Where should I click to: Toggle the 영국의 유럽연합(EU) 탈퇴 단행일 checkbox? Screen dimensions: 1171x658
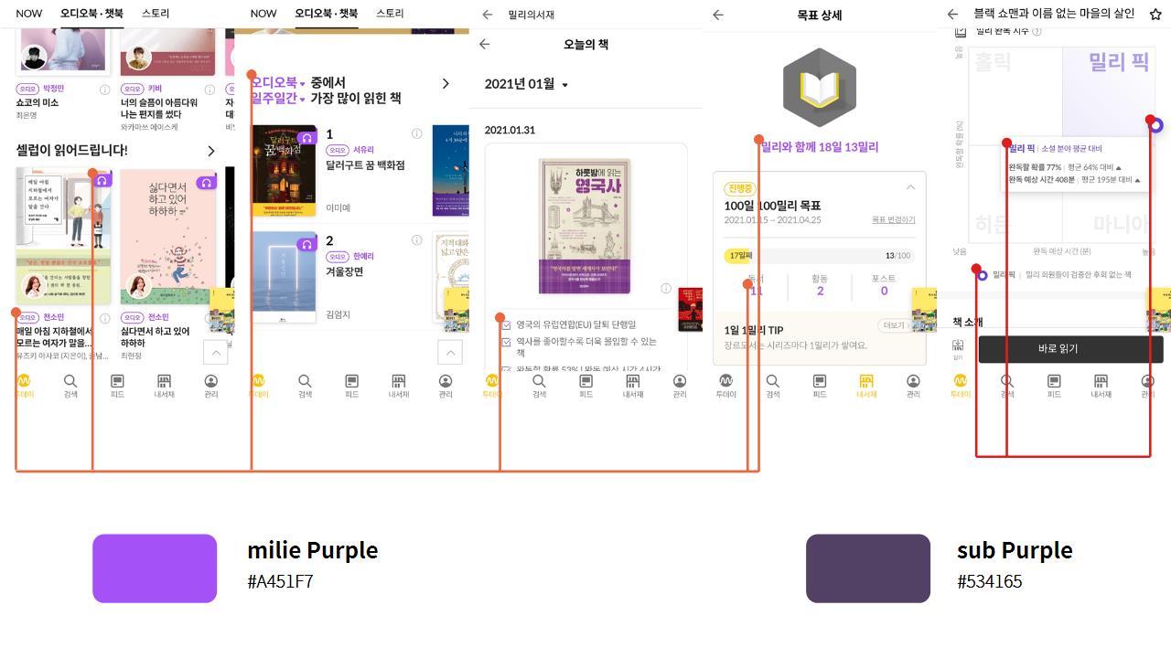[x=506, y=324]
